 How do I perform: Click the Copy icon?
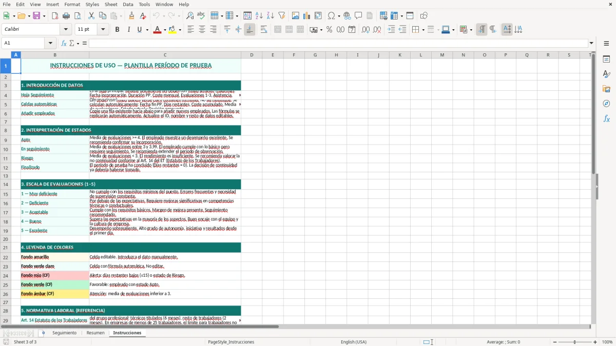103,16
